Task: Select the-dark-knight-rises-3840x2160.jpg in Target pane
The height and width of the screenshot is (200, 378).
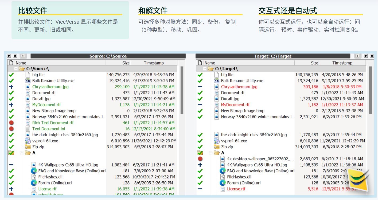Action: click(x=254, y=135)
